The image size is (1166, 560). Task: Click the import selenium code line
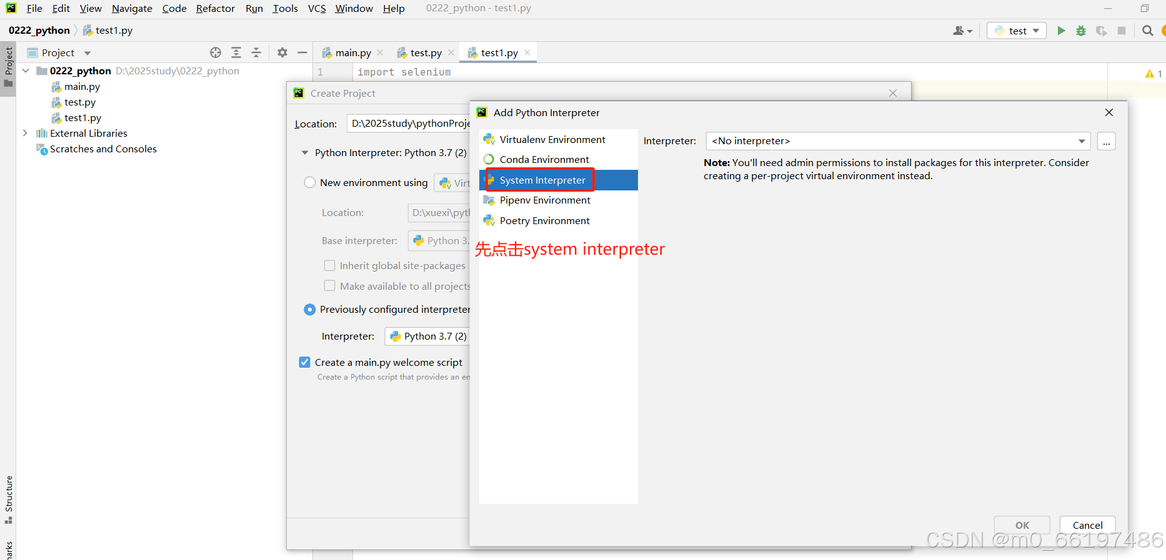point(404,72)
